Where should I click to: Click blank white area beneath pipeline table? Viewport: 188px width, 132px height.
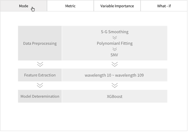[93, 117]
